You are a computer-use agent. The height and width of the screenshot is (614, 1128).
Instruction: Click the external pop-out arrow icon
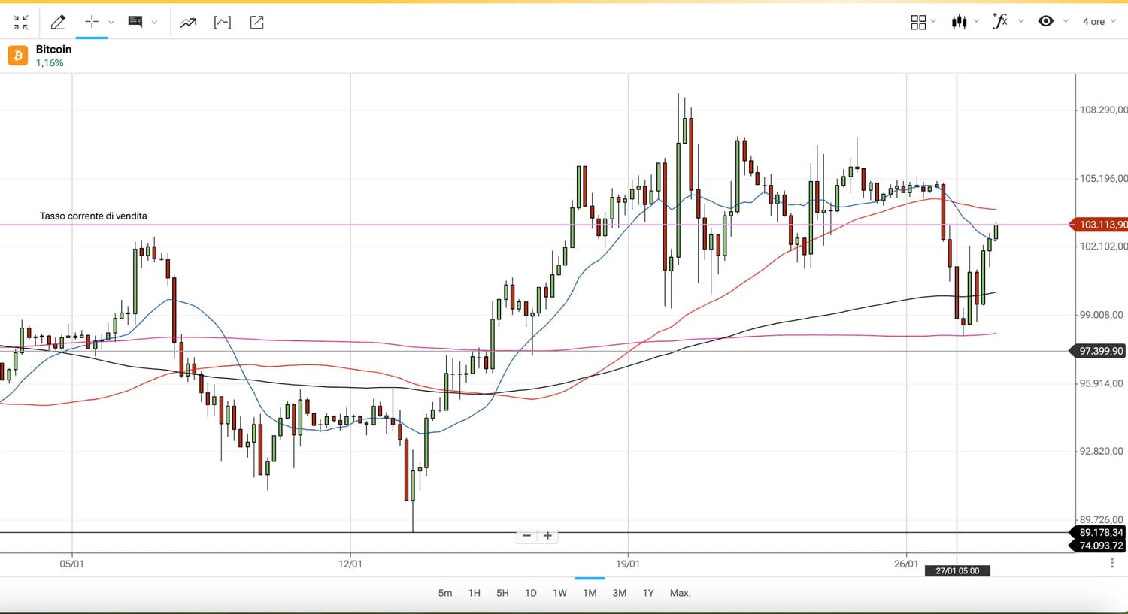pos(256,23)
